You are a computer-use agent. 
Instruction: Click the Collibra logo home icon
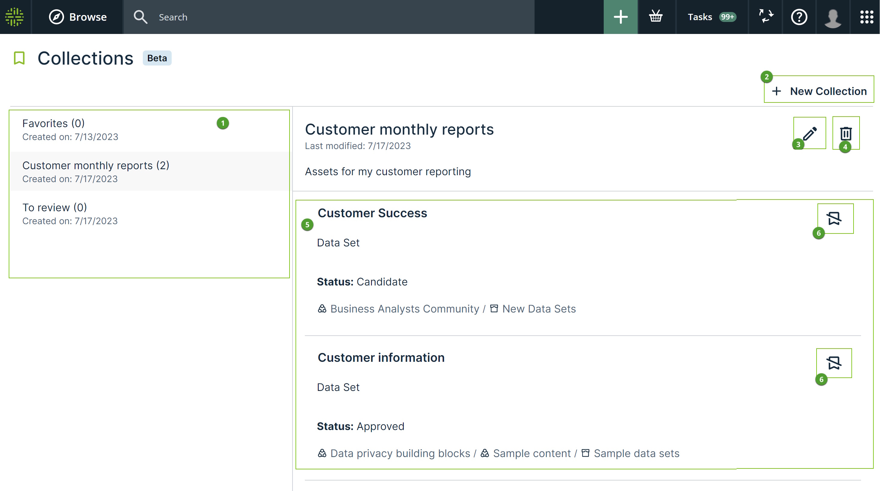(15, 17)
